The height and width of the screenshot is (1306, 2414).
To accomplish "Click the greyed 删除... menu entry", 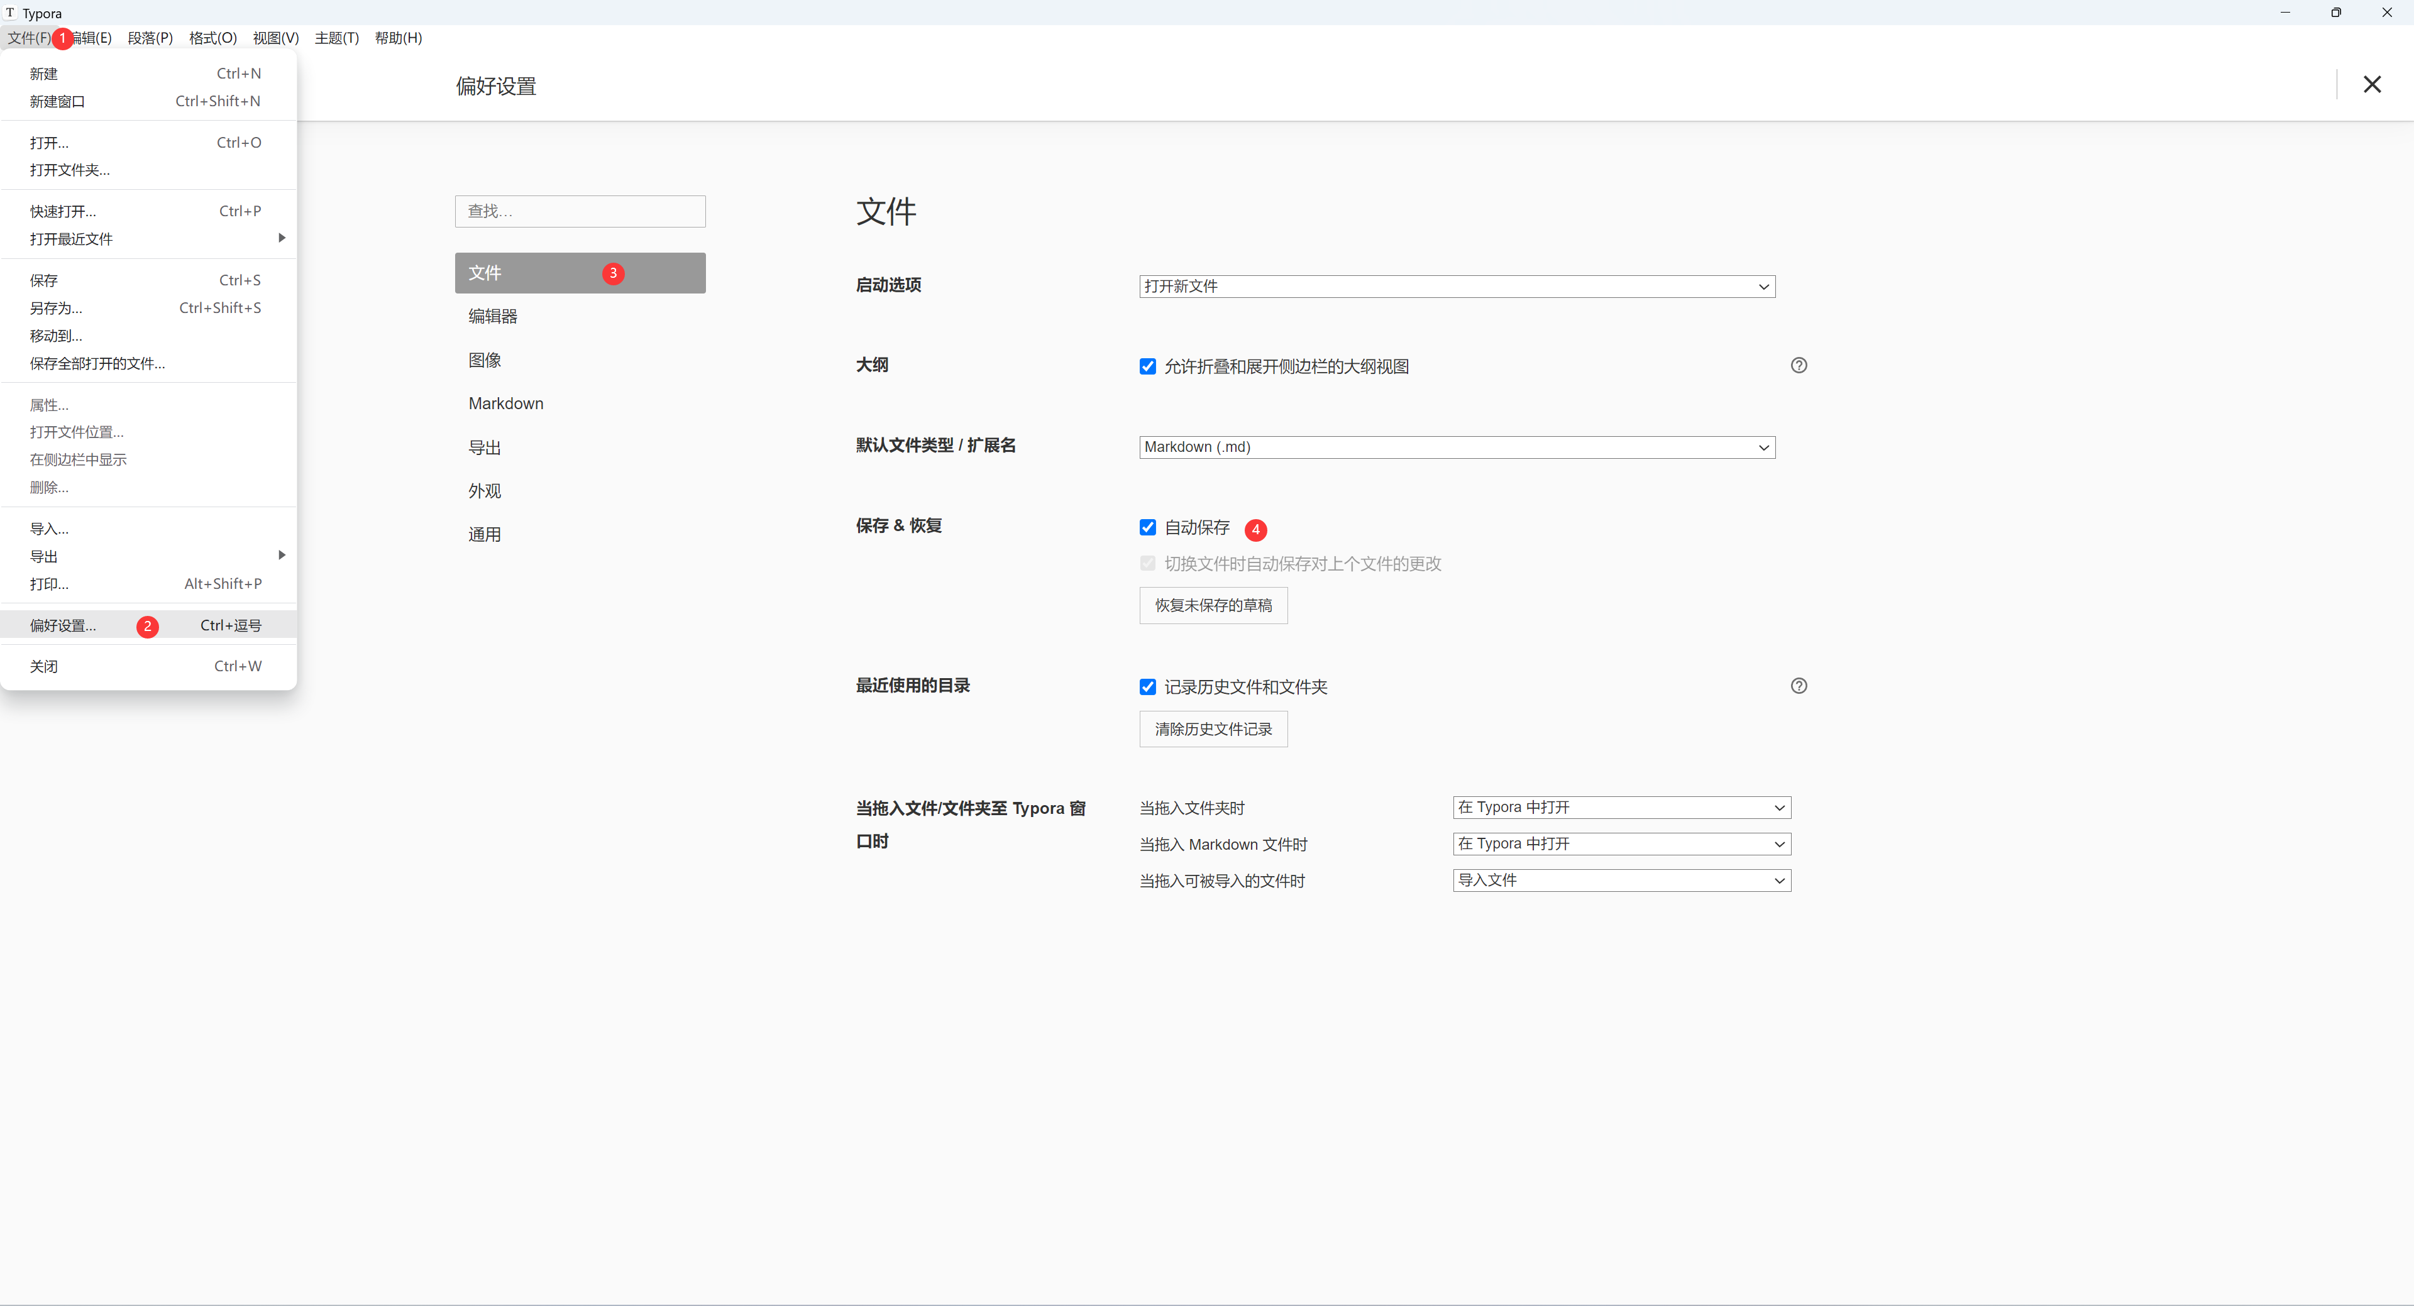I will pos(148,487).
